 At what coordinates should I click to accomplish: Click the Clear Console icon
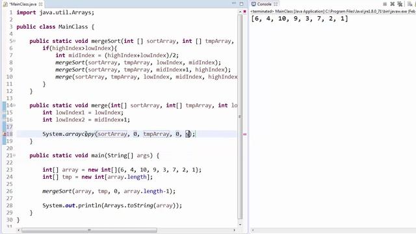tap(410, 4)
